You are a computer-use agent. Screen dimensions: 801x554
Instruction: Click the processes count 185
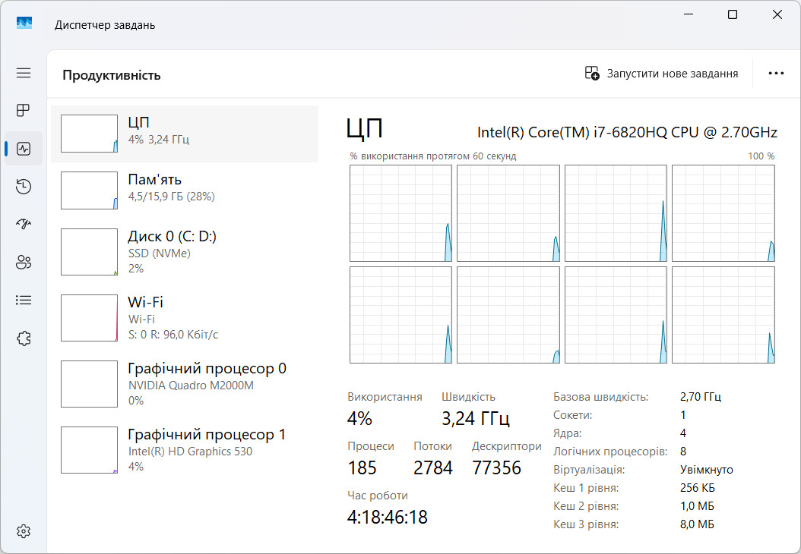tap(363, 467)
